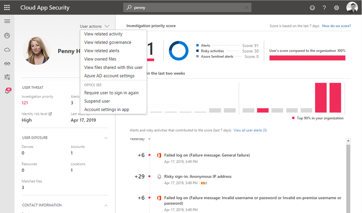Select View related activity menu item
The height and width of the screenshot is (213, 362).
pos(103,34)
